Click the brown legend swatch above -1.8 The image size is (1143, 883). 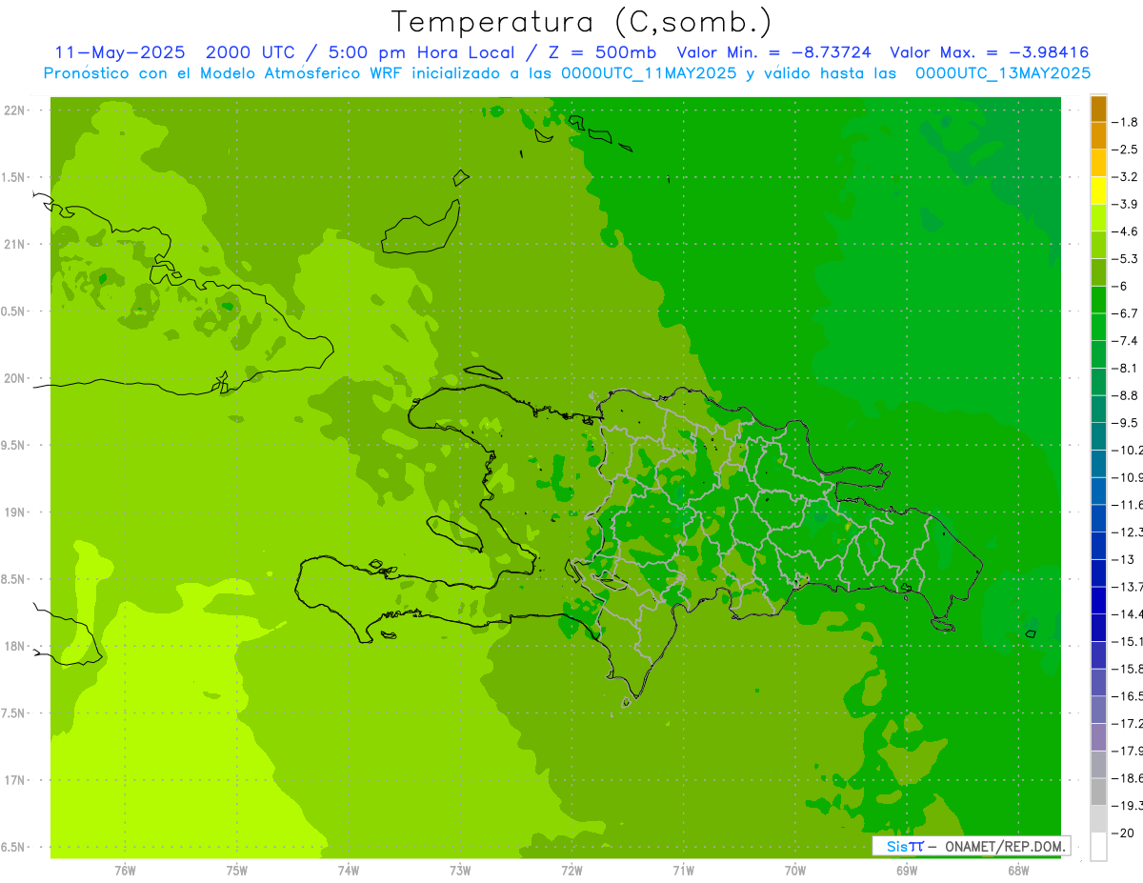point(1098,109)
